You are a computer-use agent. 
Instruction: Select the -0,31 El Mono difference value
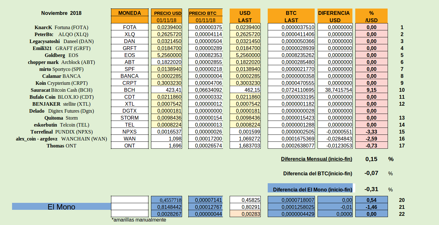click(x=371, y=189)
